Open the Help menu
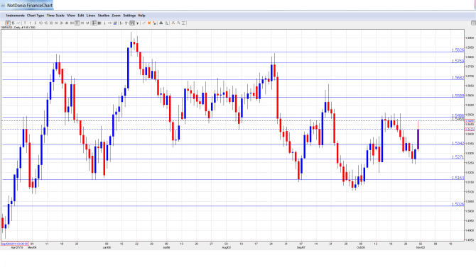The height and width of the screenshot is (267, 476). (141, 16)
